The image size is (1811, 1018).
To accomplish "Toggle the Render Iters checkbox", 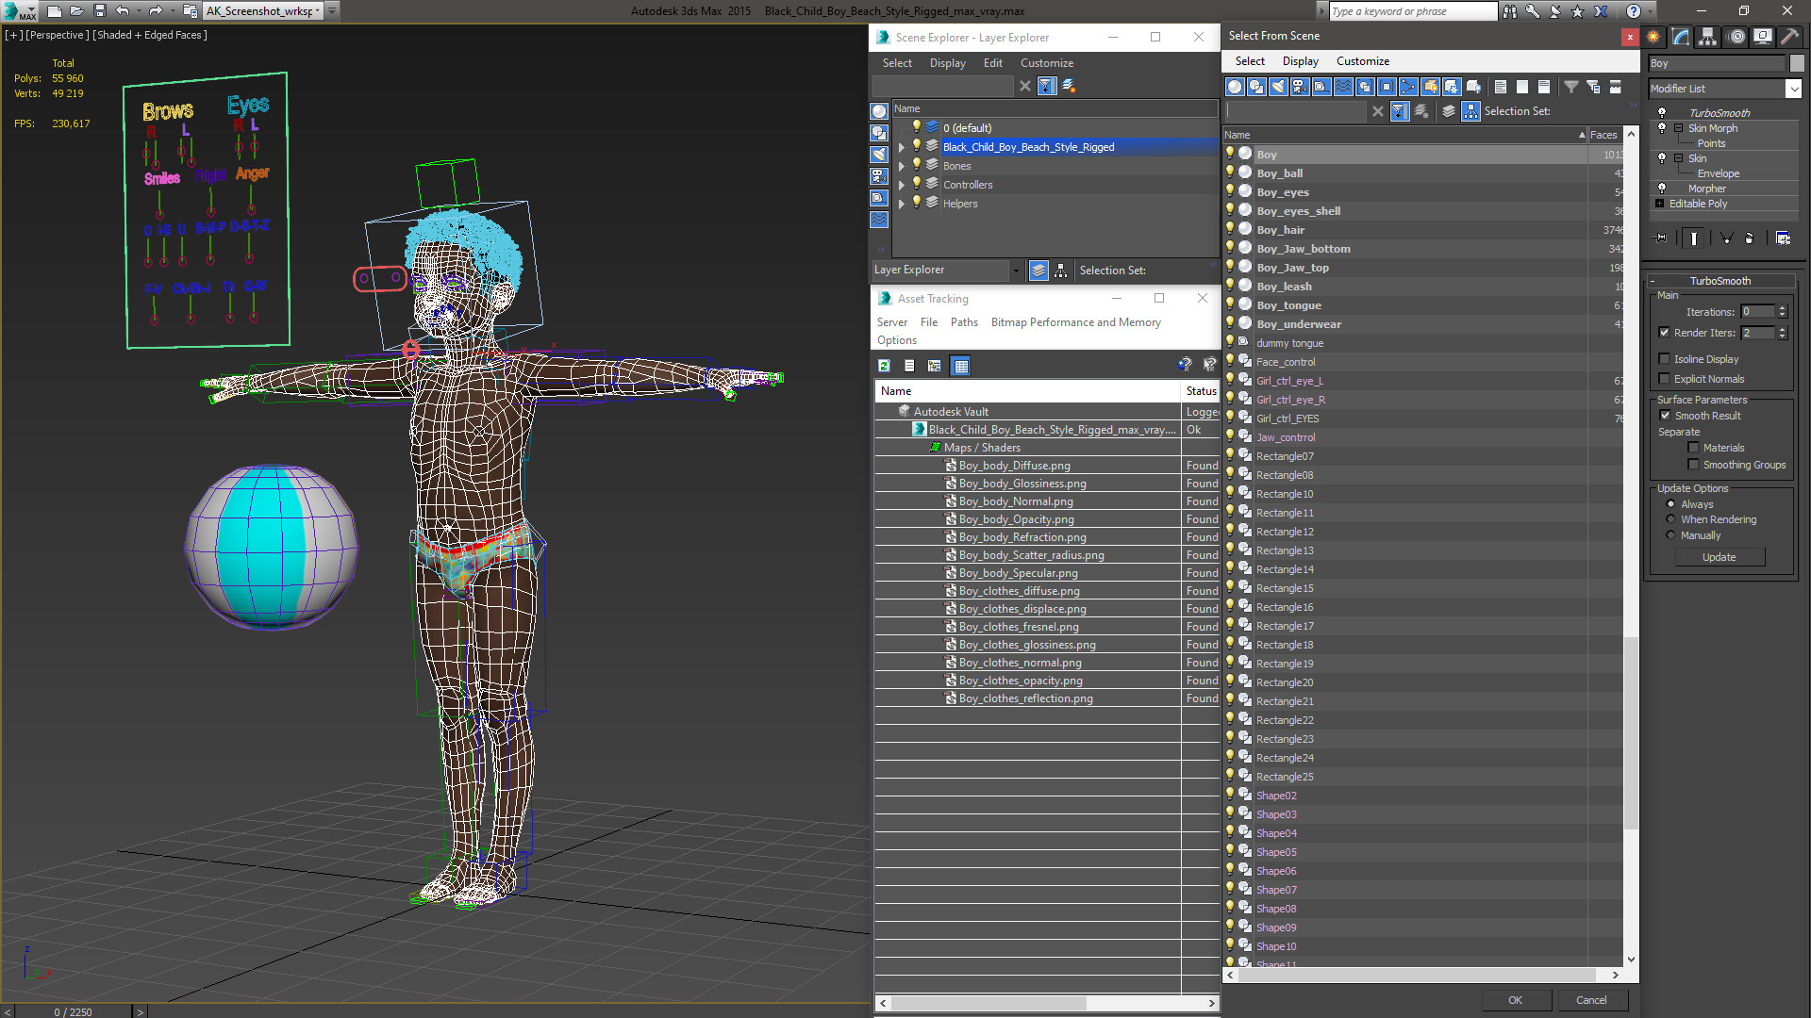I will [1665, 333].
